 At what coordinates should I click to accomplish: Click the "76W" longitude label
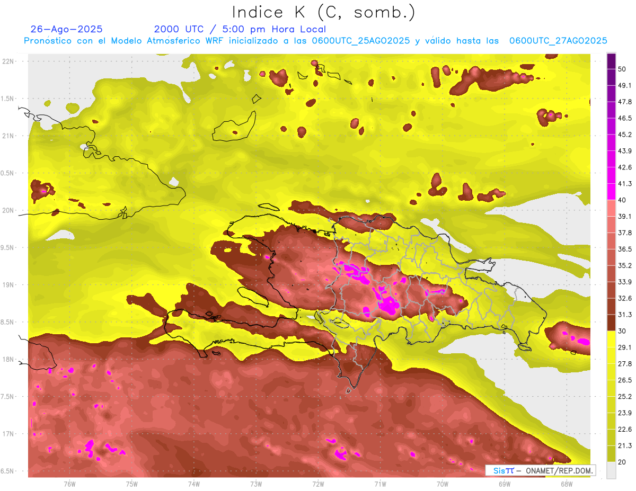point(69,484)
